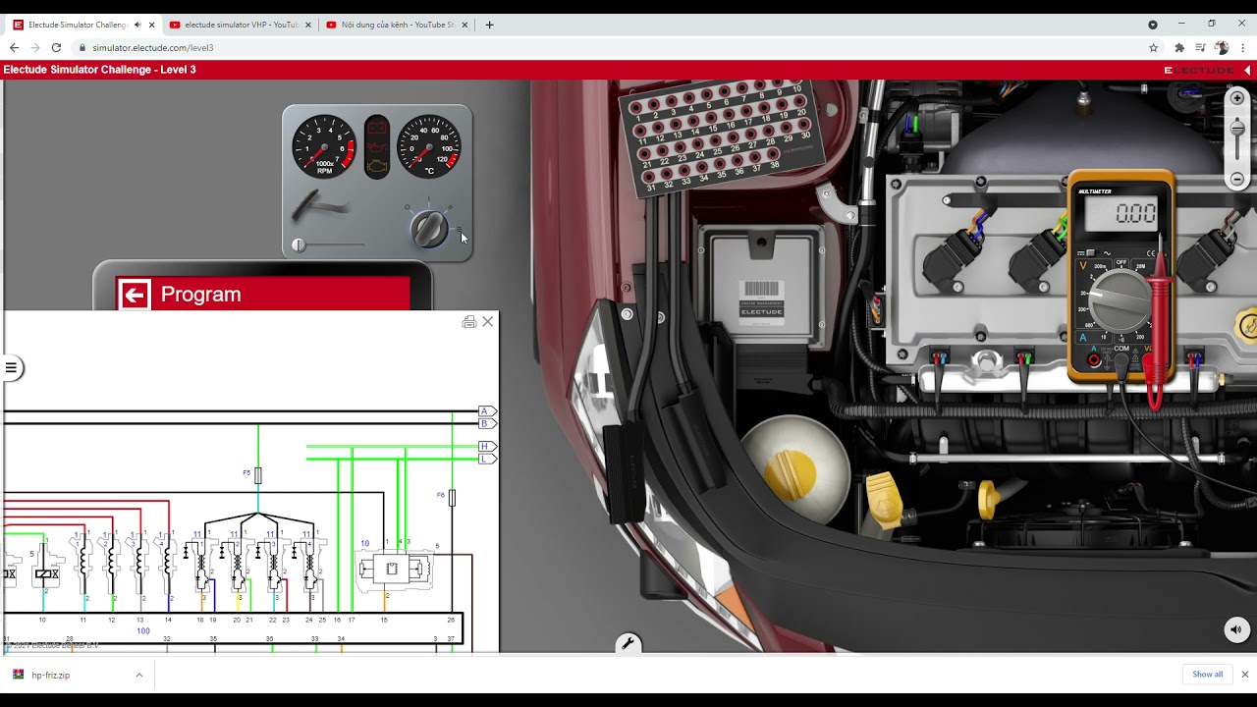Image resolution: width=1257 pixels, height=707 pixels.
Task: Click the red Program back arrow
Action: point(135,295)
